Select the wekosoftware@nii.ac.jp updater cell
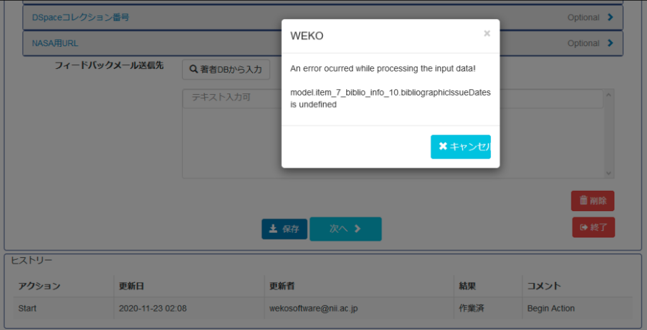 click(314, 309)
